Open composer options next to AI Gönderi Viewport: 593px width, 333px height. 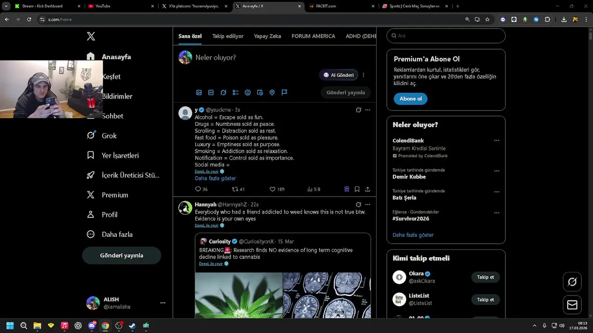(x=363, y=75)
